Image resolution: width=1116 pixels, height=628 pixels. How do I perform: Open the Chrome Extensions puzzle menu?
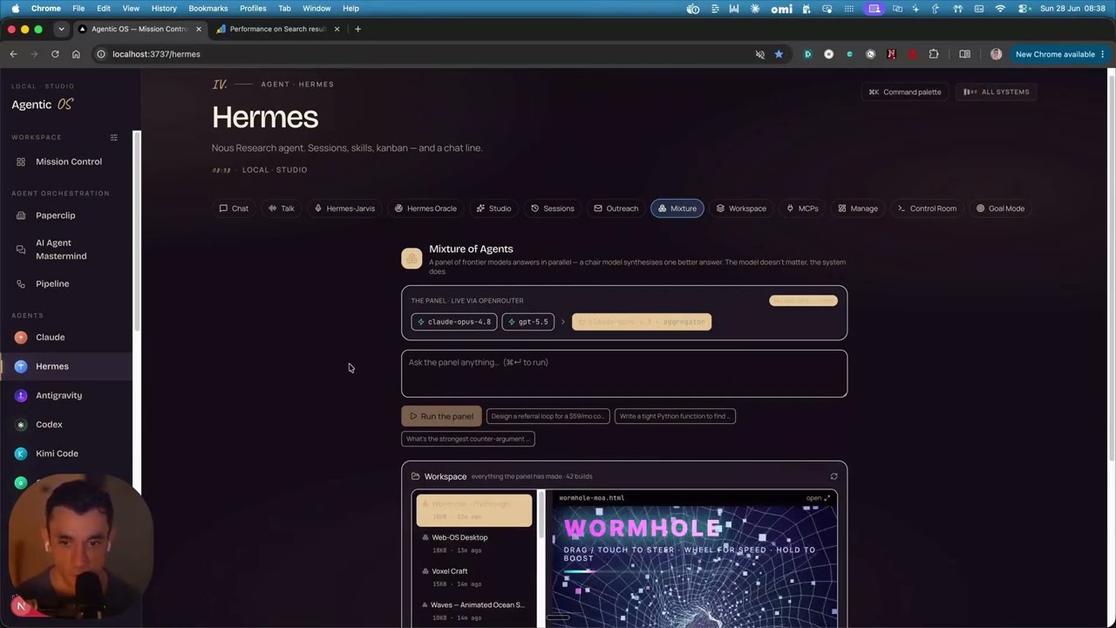934,54
